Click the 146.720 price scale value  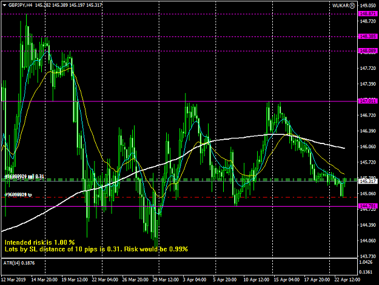click(367, 115)
